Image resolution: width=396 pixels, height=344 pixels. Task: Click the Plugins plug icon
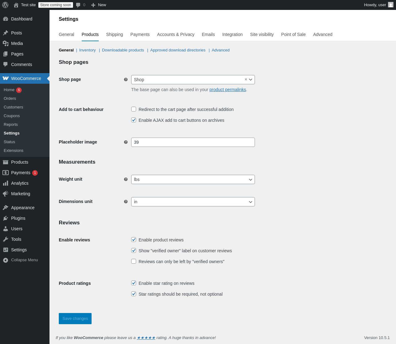tap(6, 218)
